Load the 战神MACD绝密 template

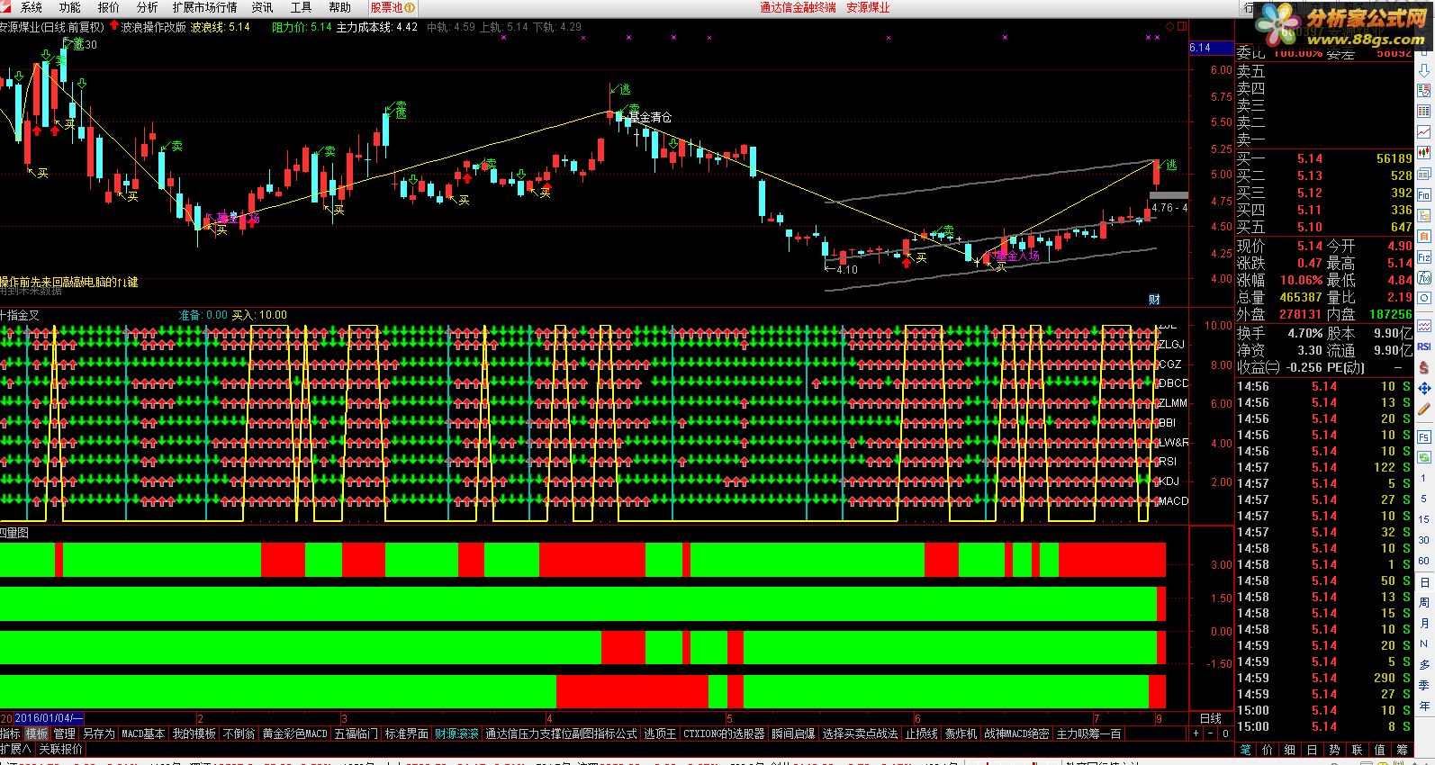(1016, 733)
